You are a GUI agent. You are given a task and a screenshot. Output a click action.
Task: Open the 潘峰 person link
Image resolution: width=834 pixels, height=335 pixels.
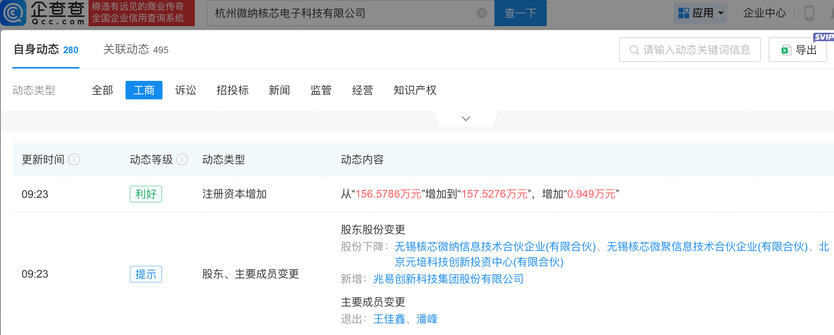click(x=427, y=319)
